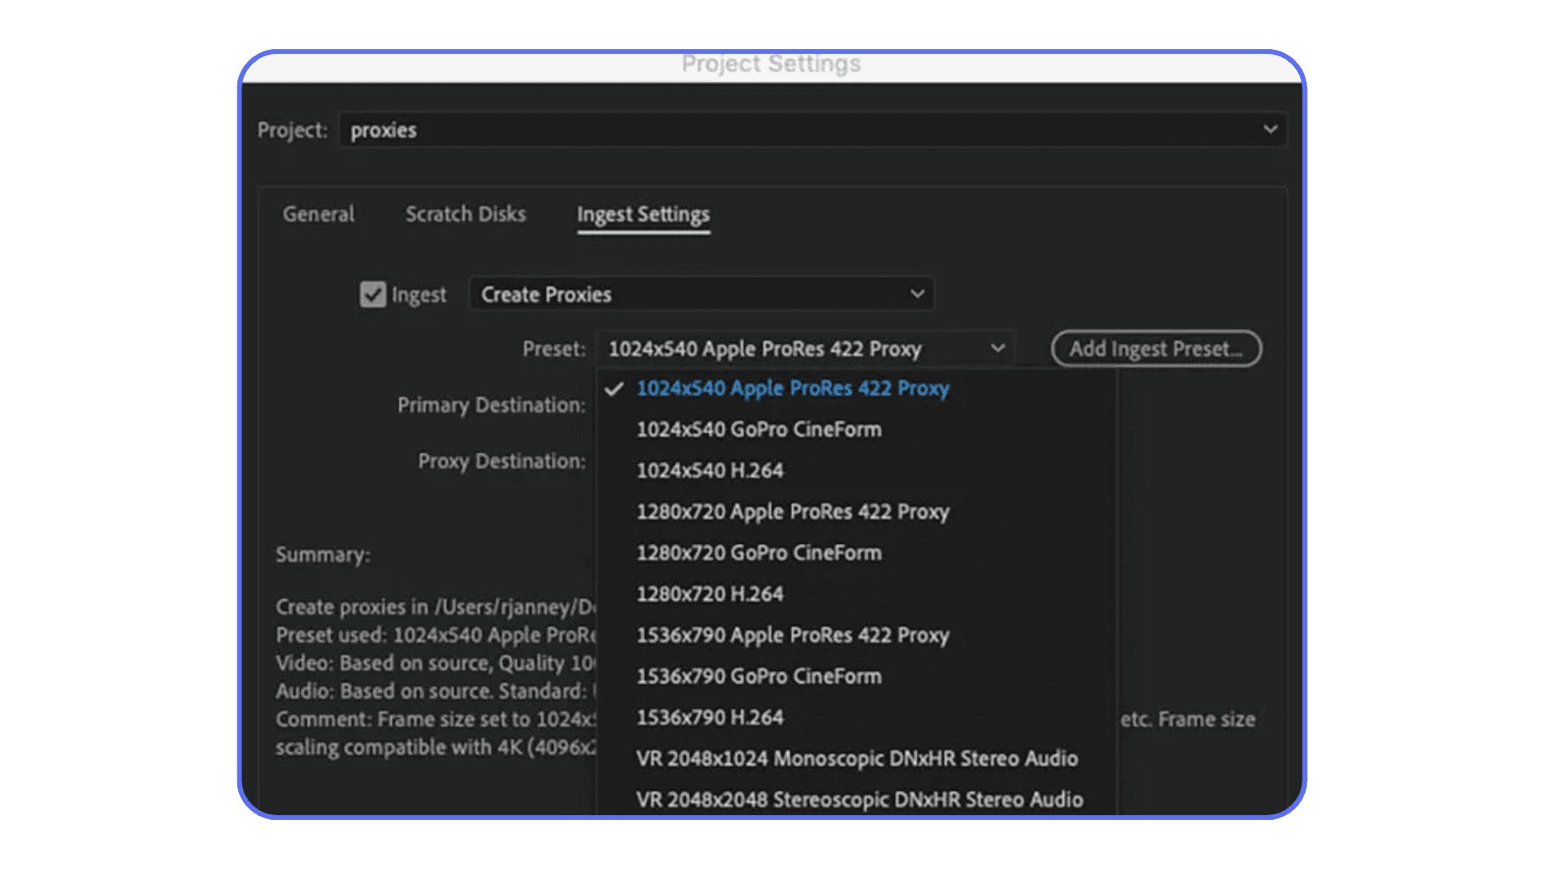Toggle the Ingest checkbox
1544x869 pixels.
372,294
